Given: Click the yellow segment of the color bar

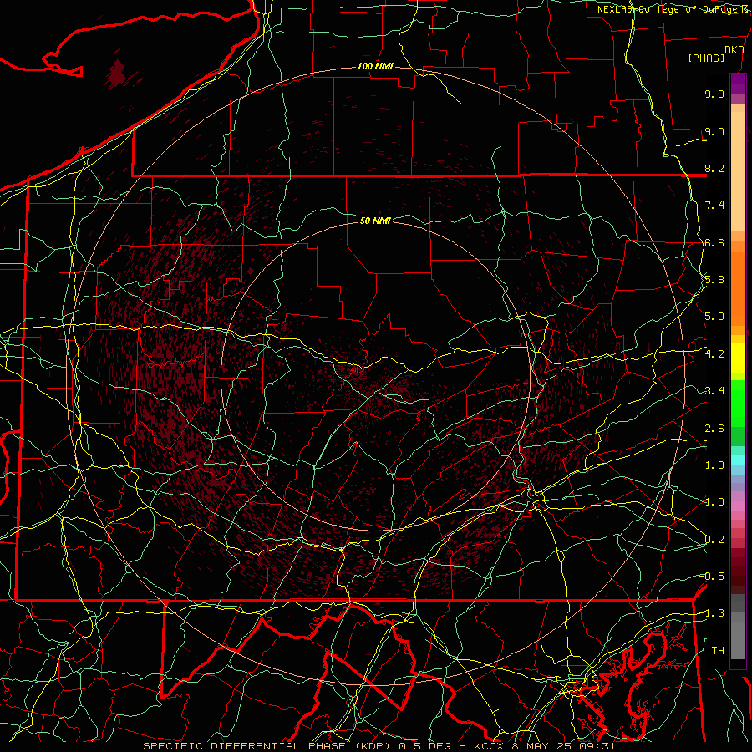Looking at the screenshot, I should 738,358.
